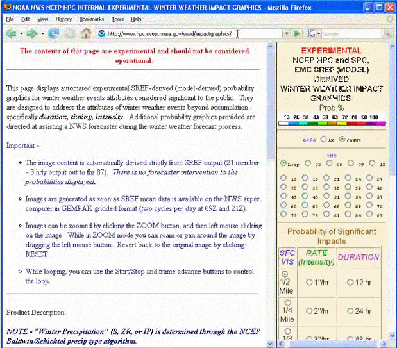
Task: Select forecast hour 60 radio button
Action: 283,204
